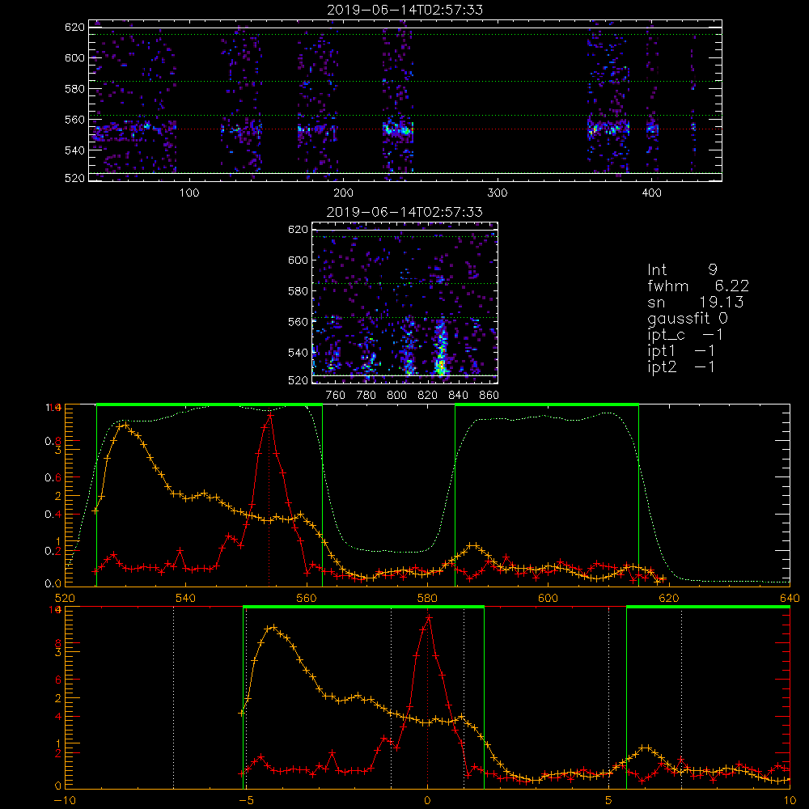The width and height of the screenshot is (809, 809).
Task: Select the 'Int 9' readout text
Action: (x=682, y=270)
